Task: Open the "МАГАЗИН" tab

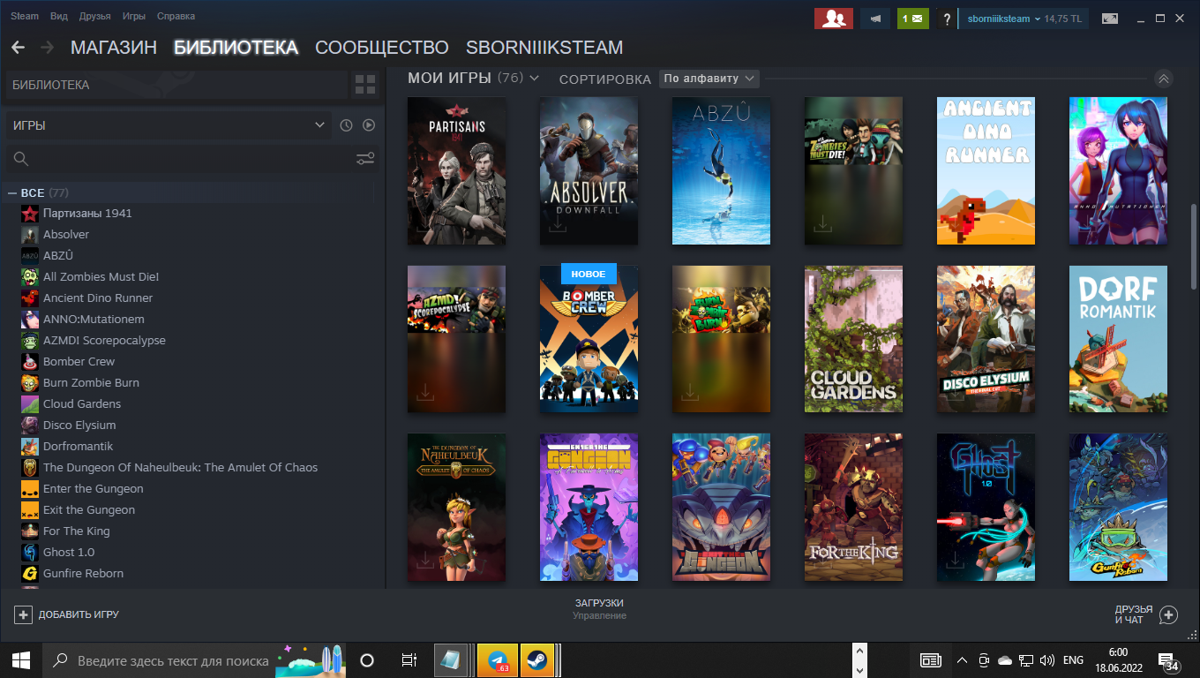Action: (114, 48)
